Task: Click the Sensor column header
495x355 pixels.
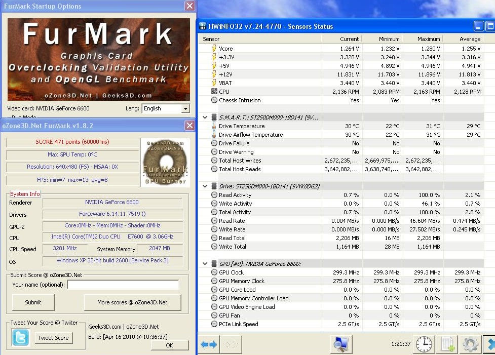Action: [259, 39]
